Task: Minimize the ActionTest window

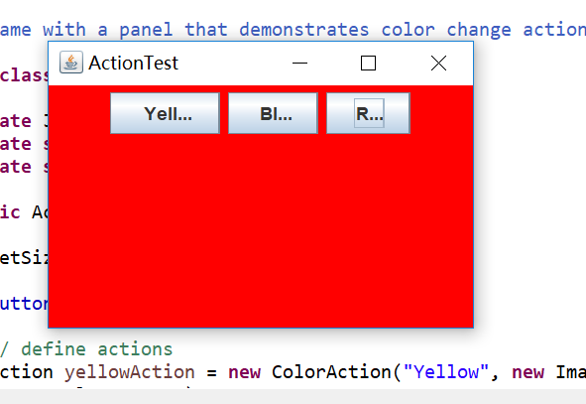Action: point(299,63)
